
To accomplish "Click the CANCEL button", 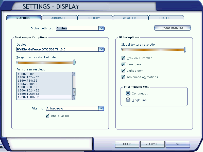I will click(x=153, y=144).
